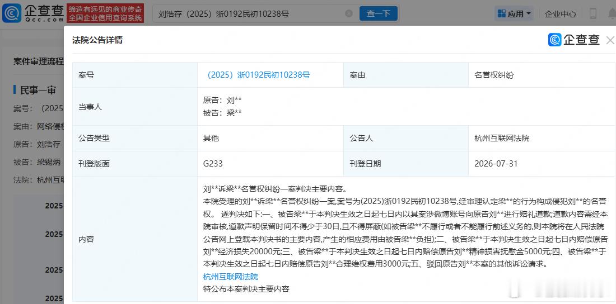Select the plaintiff text 原告:刘**
The width and height of the screenshot is (616, 304).
point(222,100)
